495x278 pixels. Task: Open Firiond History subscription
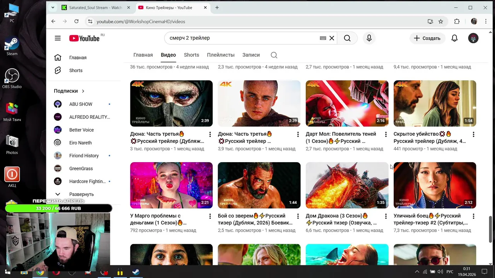[84, 156]
